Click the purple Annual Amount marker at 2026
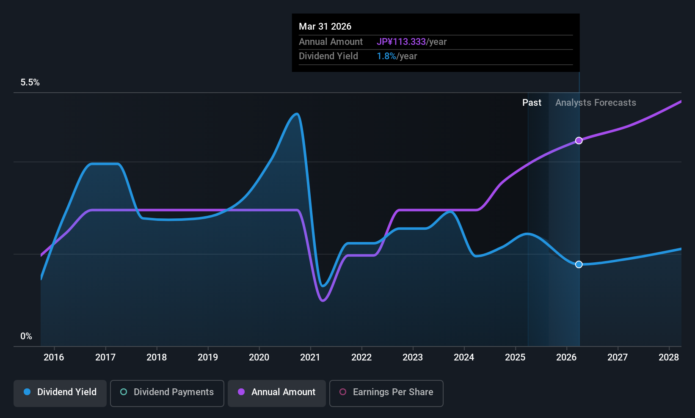Viewport: 695px width, 418px height. (x=579, y=140)
